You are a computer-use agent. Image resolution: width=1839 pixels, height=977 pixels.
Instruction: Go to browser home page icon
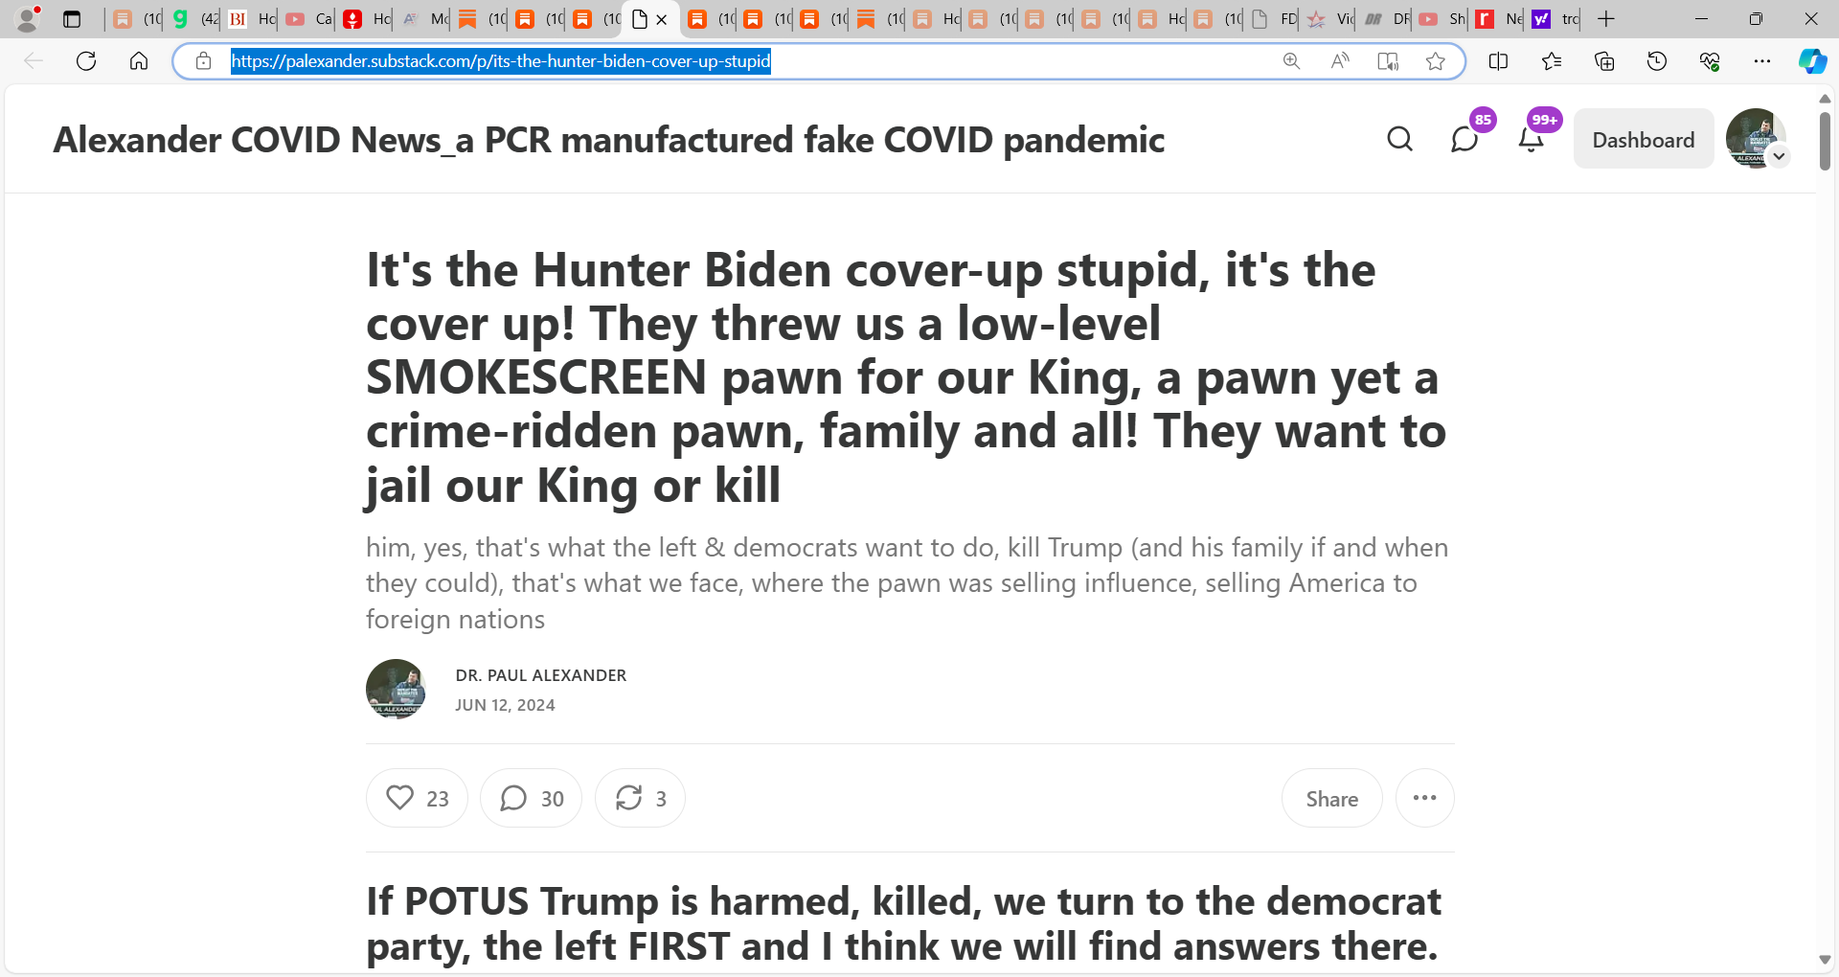coord(139,61)
